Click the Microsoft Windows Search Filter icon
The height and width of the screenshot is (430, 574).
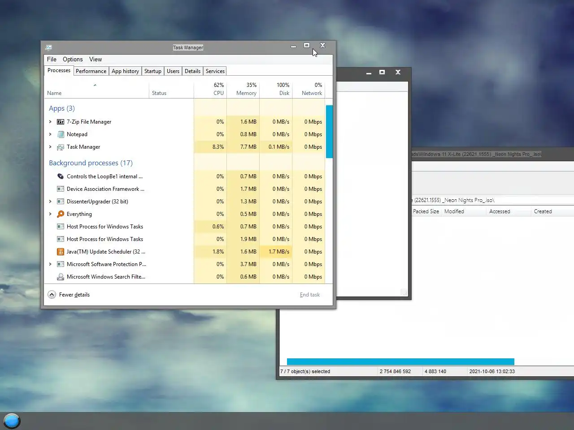(61, 277)
